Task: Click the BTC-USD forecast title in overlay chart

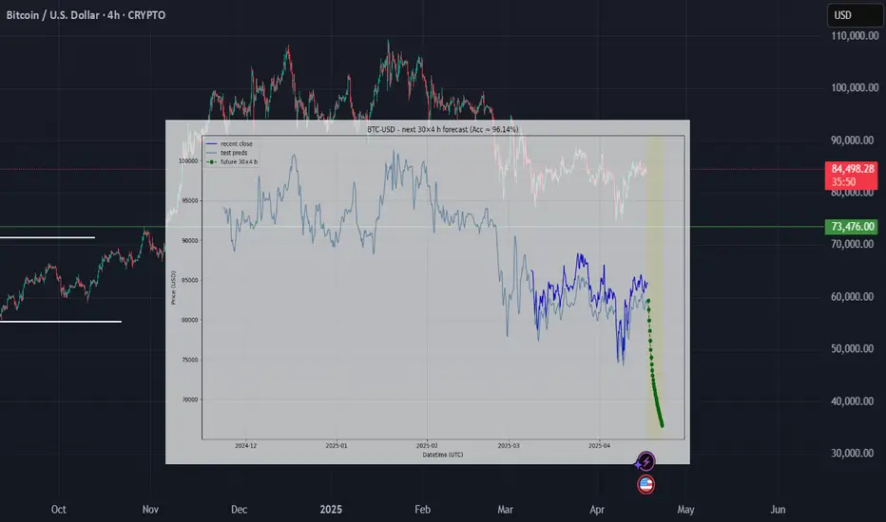Action: pyautogui.click(x=442, y=129)
